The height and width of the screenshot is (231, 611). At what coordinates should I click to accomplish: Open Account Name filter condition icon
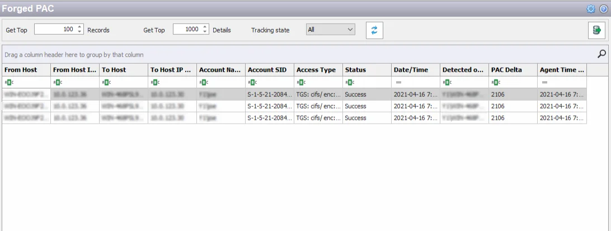204,82
